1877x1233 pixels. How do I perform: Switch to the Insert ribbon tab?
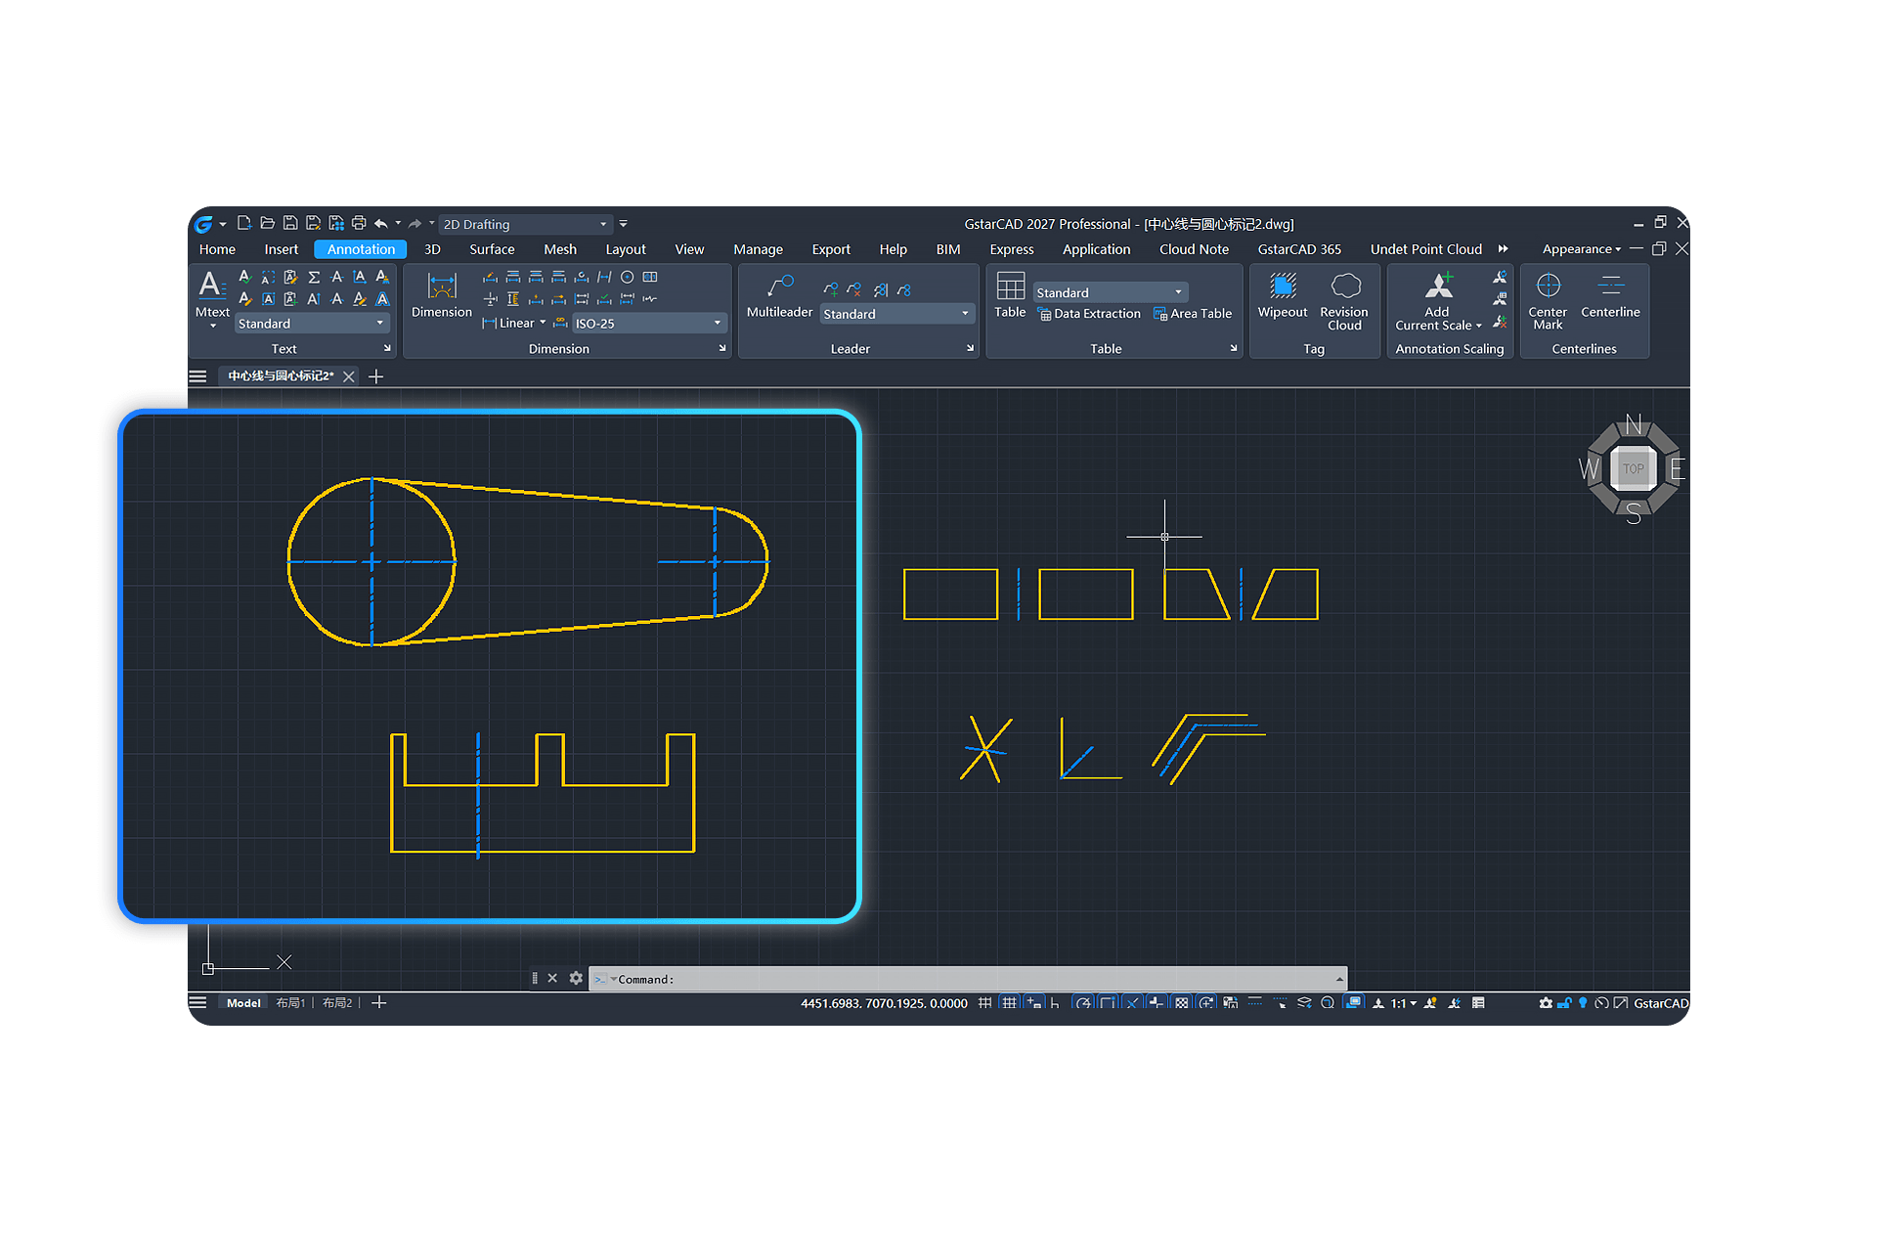pos(282,249)
